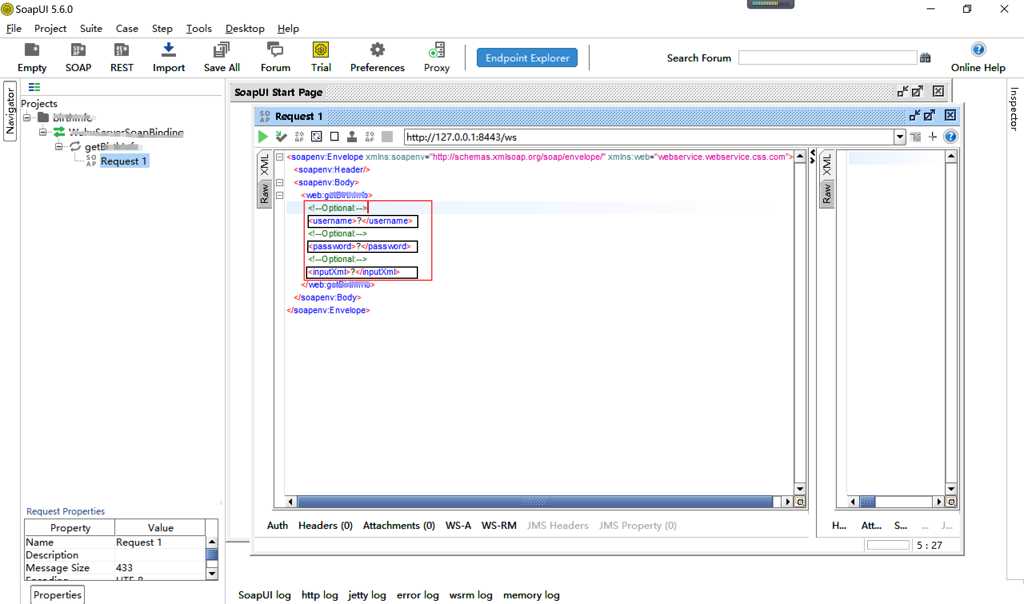Open the Help menu
The image size is (1024, 604).
288,28
